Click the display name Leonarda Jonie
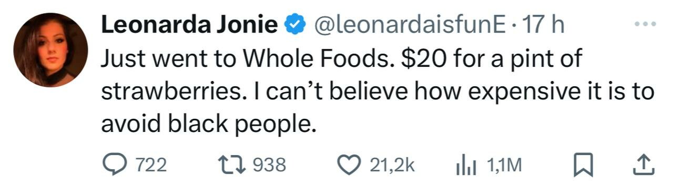The width and height of the screenshot is (673, 194). tap(189, 25)
